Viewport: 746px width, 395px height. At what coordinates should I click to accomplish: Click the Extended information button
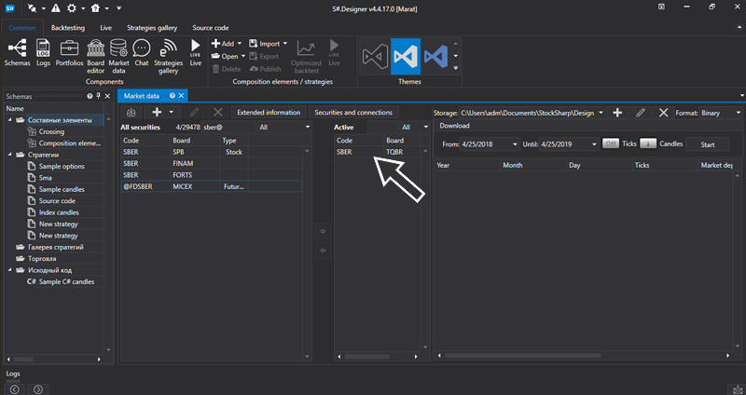(269, 113)
